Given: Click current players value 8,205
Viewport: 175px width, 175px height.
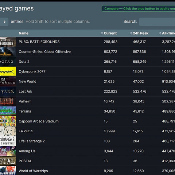Looking at the screenshot, I should point(108,171).
